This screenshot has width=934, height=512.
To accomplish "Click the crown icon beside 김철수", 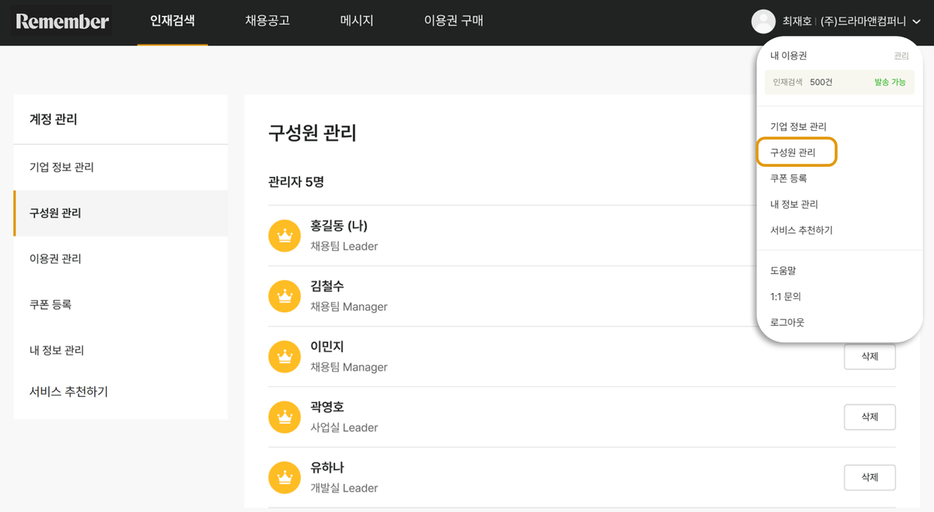I will (284, 296).
